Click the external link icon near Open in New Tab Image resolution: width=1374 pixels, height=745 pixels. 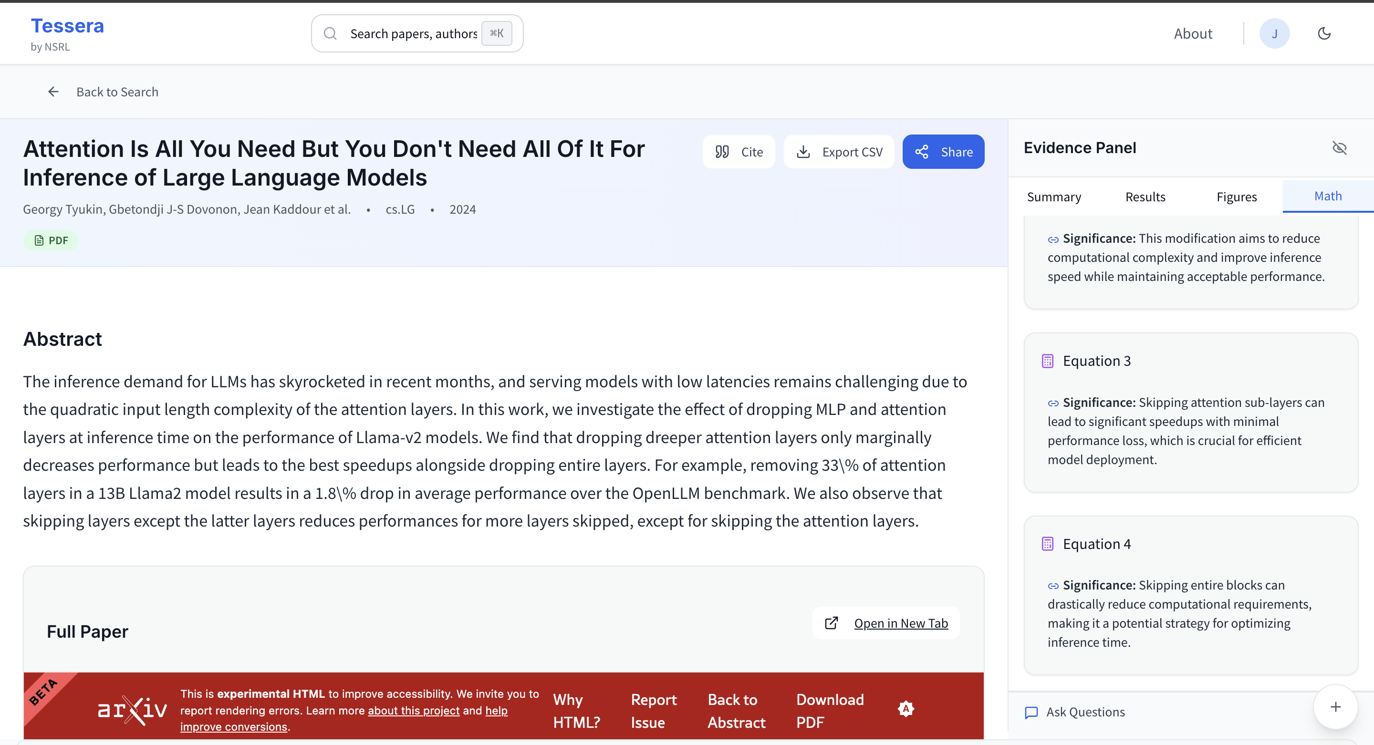[832, 623]
